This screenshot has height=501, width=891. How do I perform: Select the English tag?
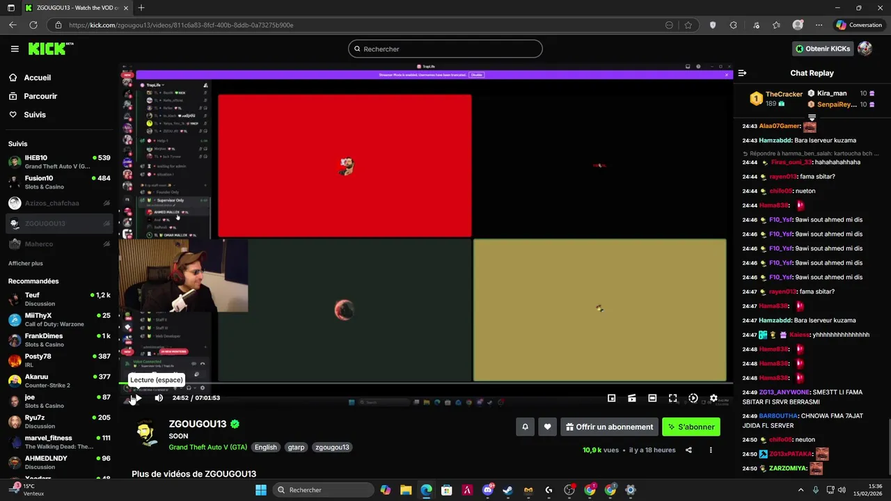click(265, 447)
